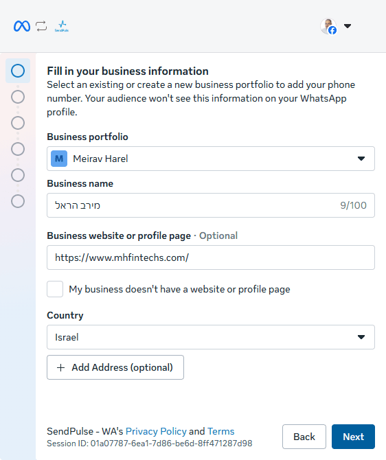Click the SendPulse logo icon
Viewport: 386px width, 460px height.
click(62, 26)
